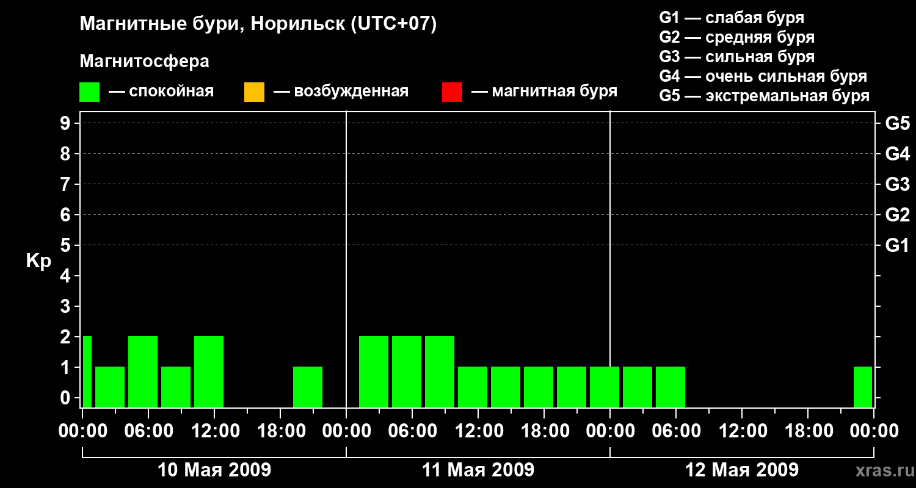Image resolution: width=916 pixels, height=488 pixels.
Task: Click the 11 Мая 2009 date label
Action: [x=478, y=470]
